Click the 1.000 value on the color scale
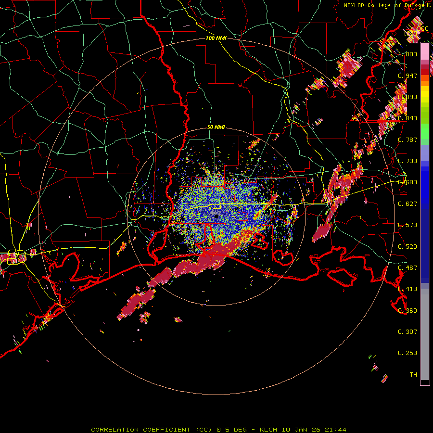 (408, 54)
